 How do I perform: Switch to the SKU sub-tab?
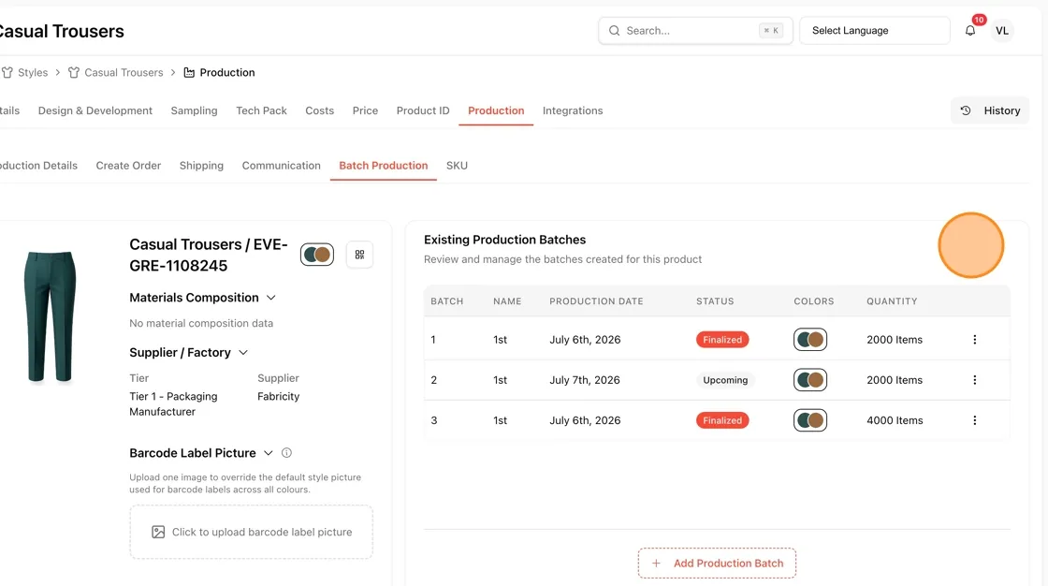458,166
